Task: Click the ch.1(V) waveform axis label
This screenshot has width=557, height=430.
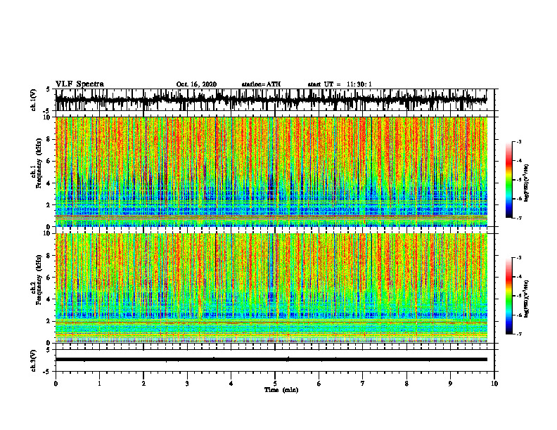Action: (34, 100)
